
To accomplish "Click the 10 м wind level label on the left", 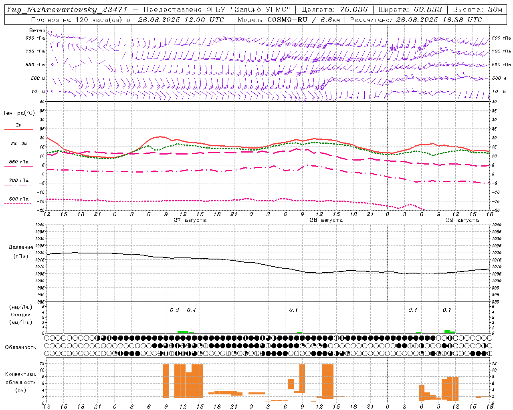I will pyautogui.click(x=38, y=92).
